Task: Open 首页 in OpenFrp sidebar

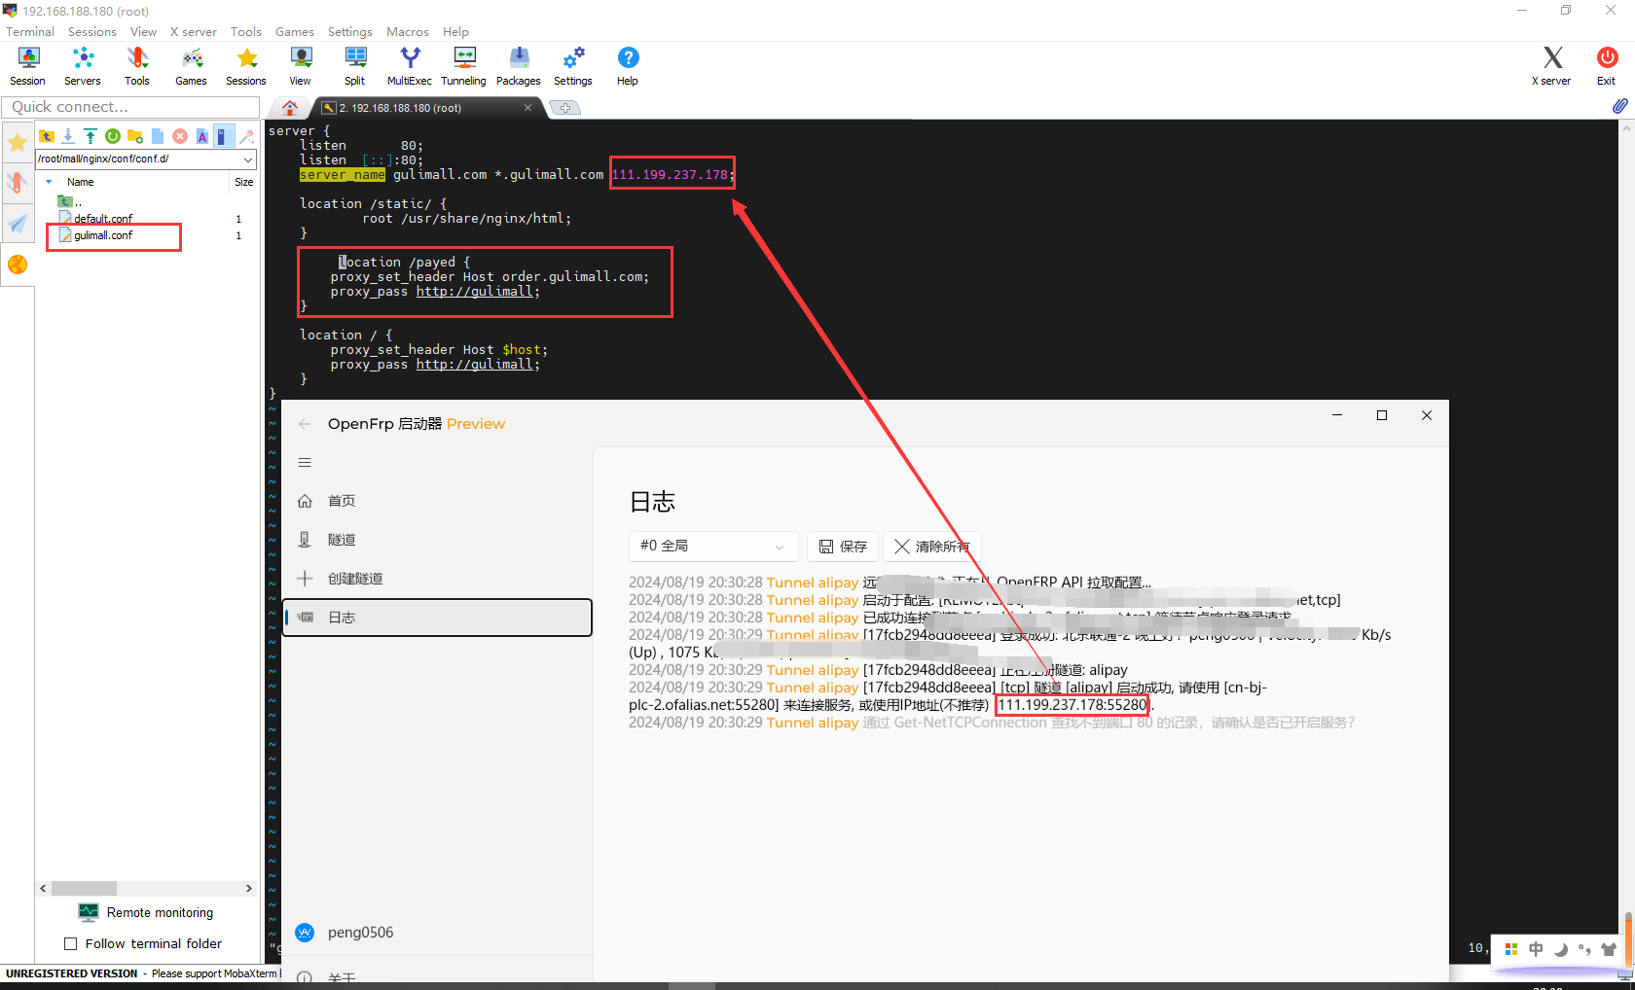Action: tap(437, 501)
